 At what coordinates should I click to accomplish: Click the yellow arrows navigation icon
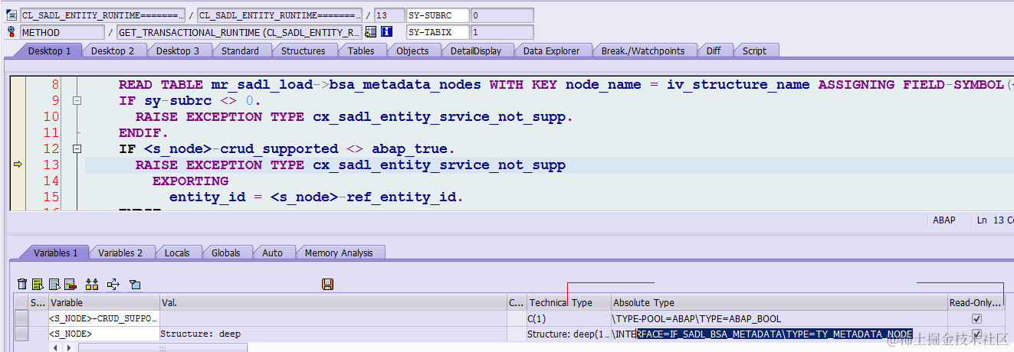(x=113, y=285)
